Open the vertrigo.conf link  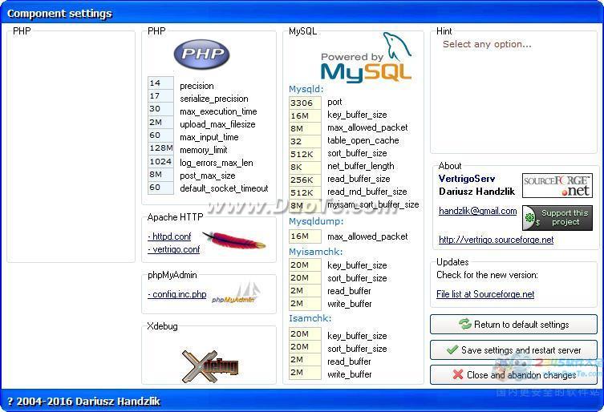pos(174,249)
